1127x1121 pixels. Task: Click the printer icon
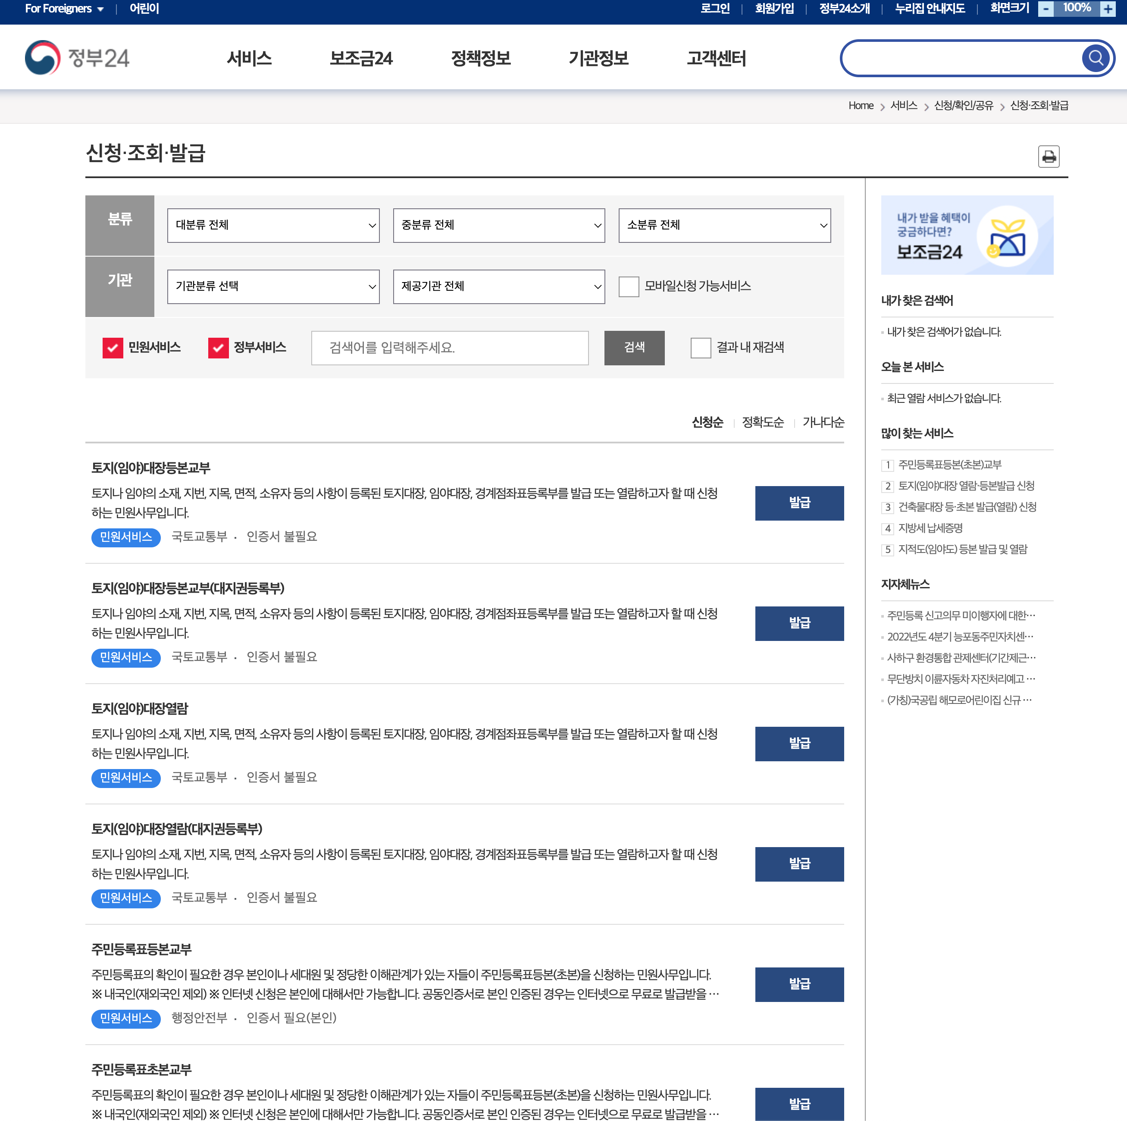[1048, 157]
